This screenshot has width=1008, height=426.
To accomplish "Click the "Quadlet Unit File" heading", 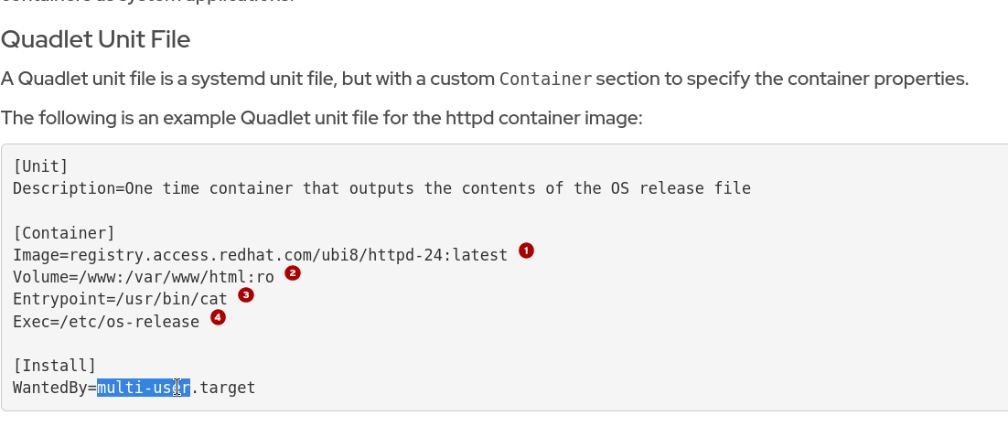I will [x=95, y=39].
